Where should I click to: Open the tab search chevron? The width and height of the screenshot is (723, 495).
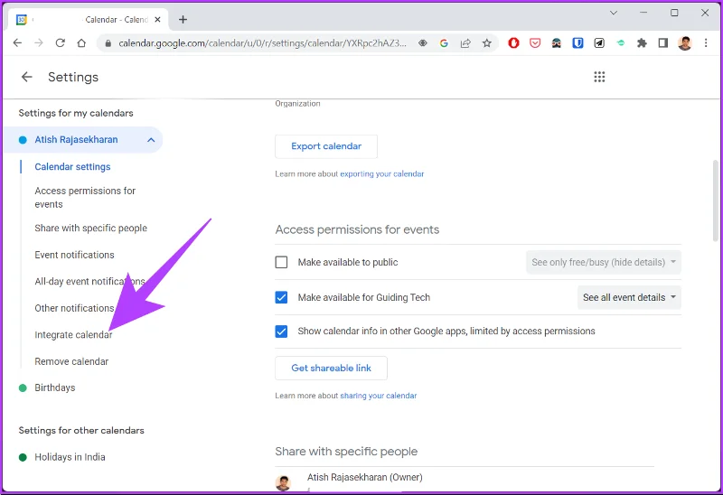coord(614,13)
